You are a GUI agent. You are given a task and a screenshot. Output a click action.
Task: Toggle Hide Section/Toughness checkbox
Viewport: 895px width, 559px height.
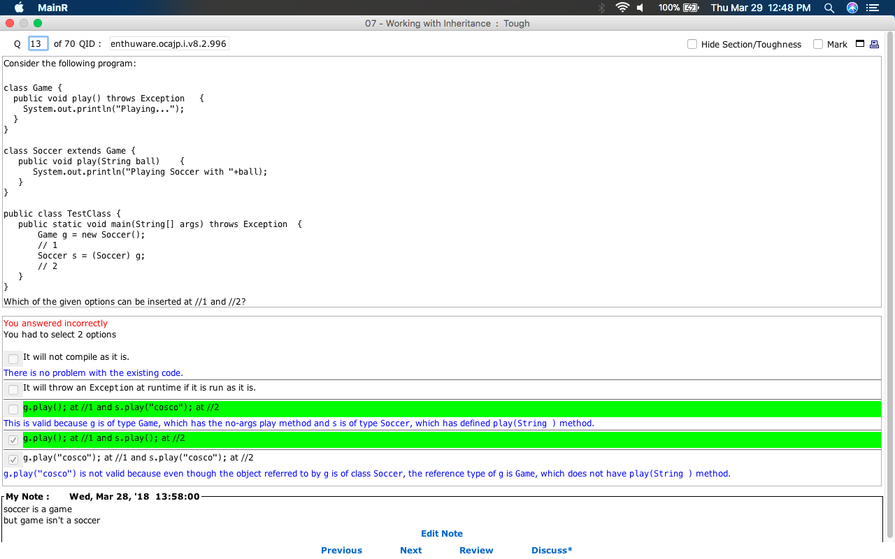pyautogui.click(x=692, y=44)
